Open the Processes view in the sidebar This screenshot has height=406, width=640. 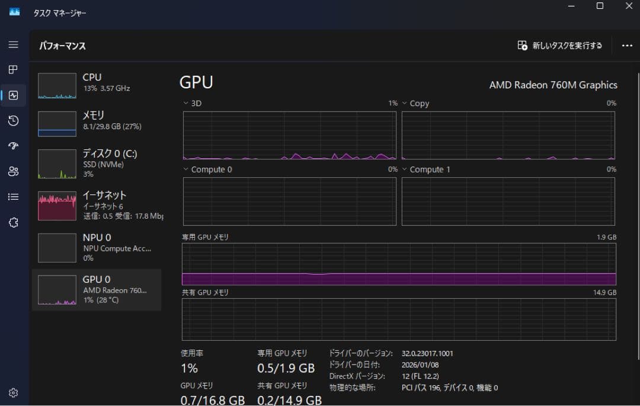[x=13, y=69]
